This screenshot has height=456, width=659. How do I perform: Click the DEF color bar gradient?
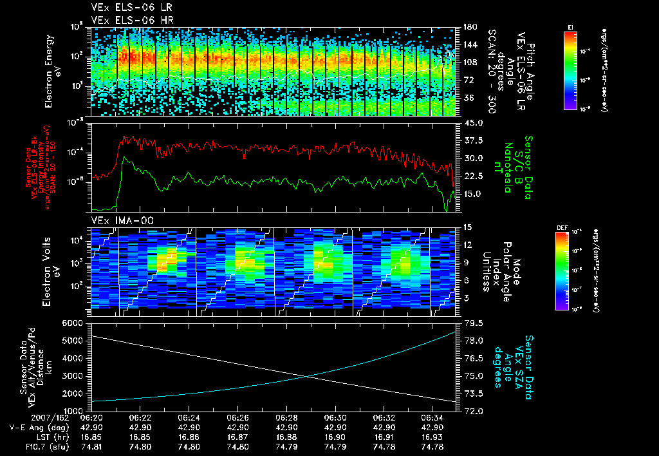tap(562, 271)
